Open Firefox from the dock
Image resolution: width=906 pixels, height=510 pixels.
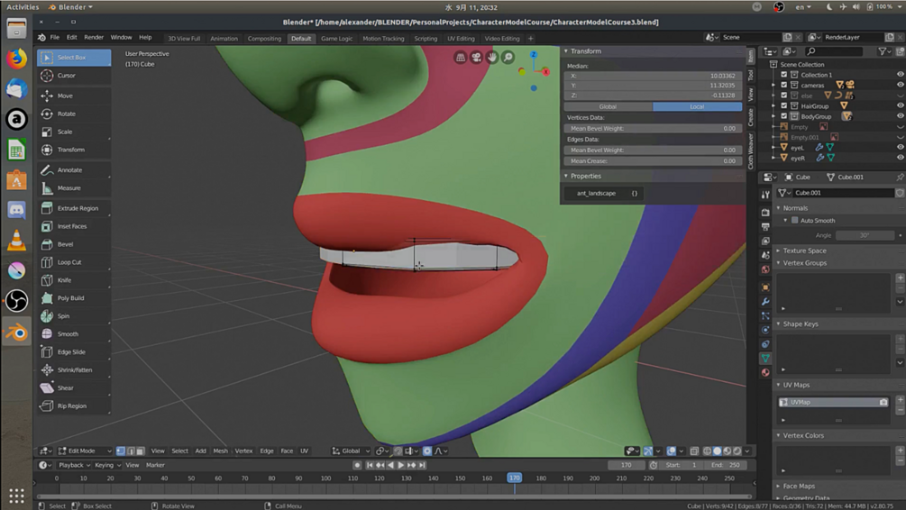pyautogui.click(x=16, y=59)
